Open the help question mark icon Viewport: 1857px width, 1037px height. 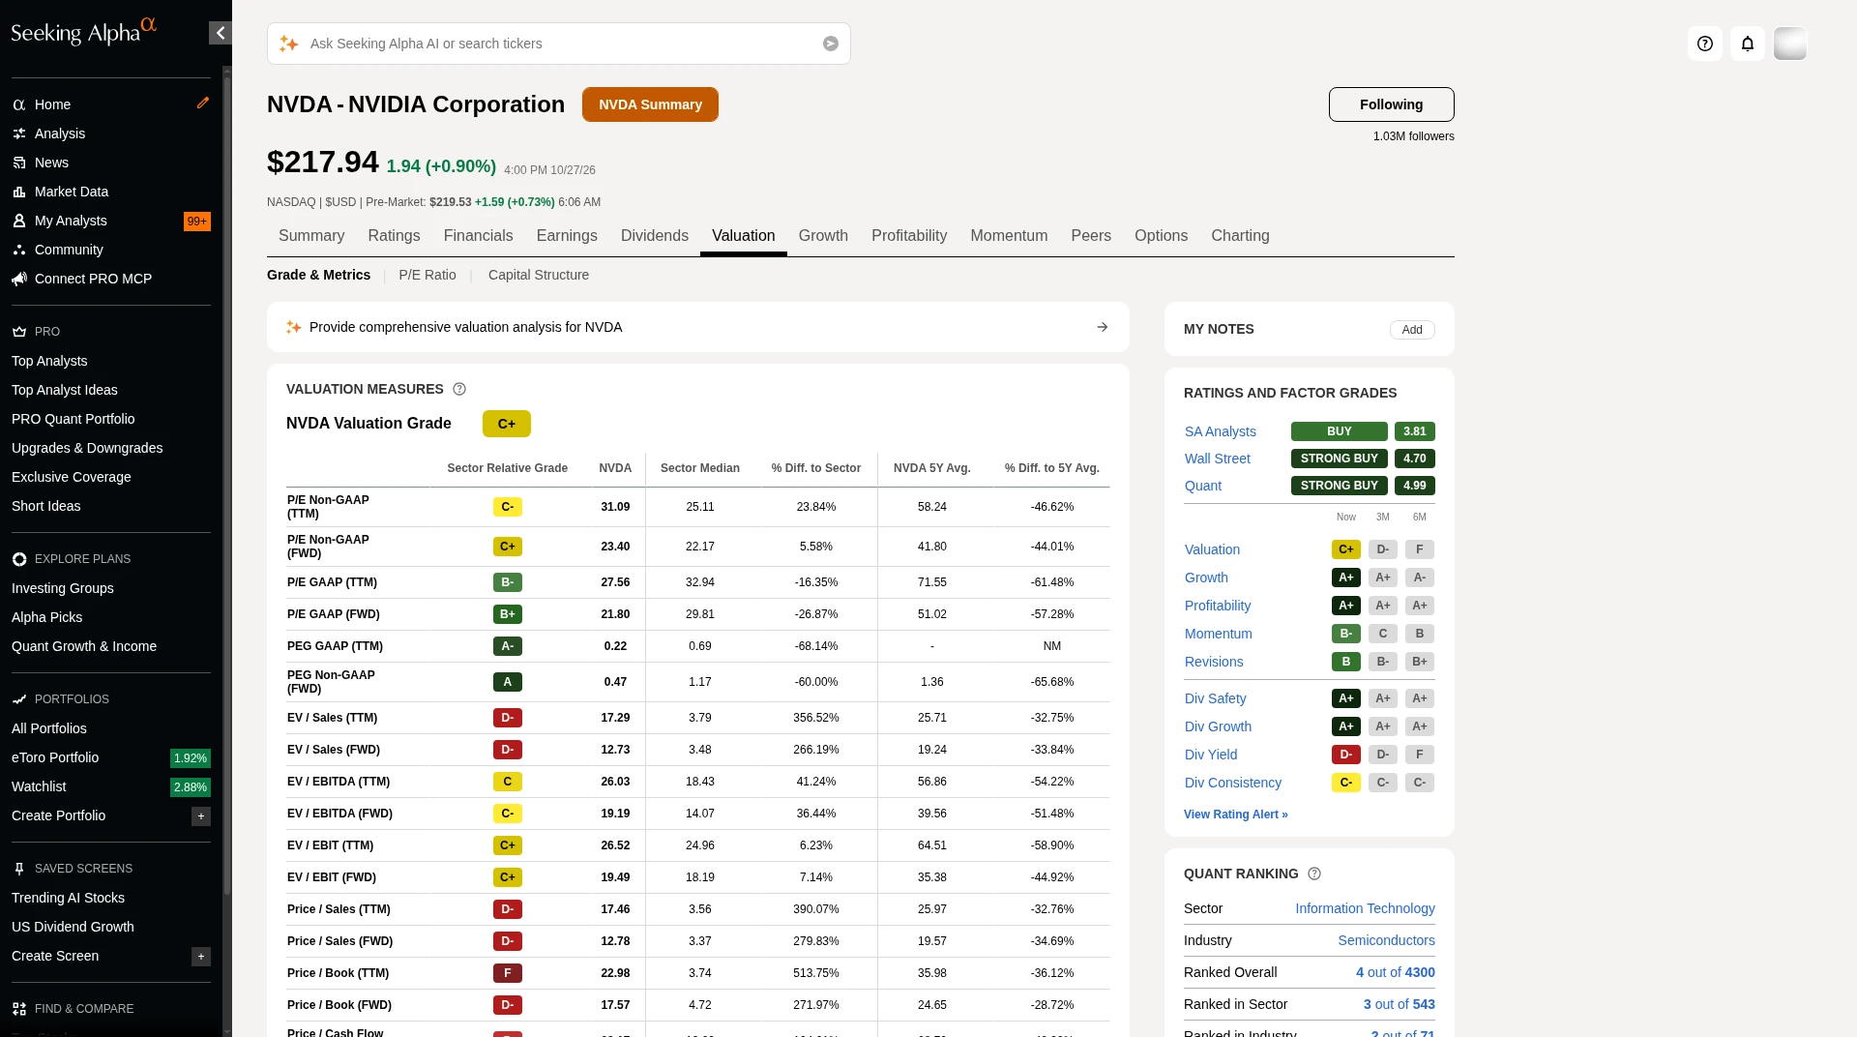[1705, 44]
